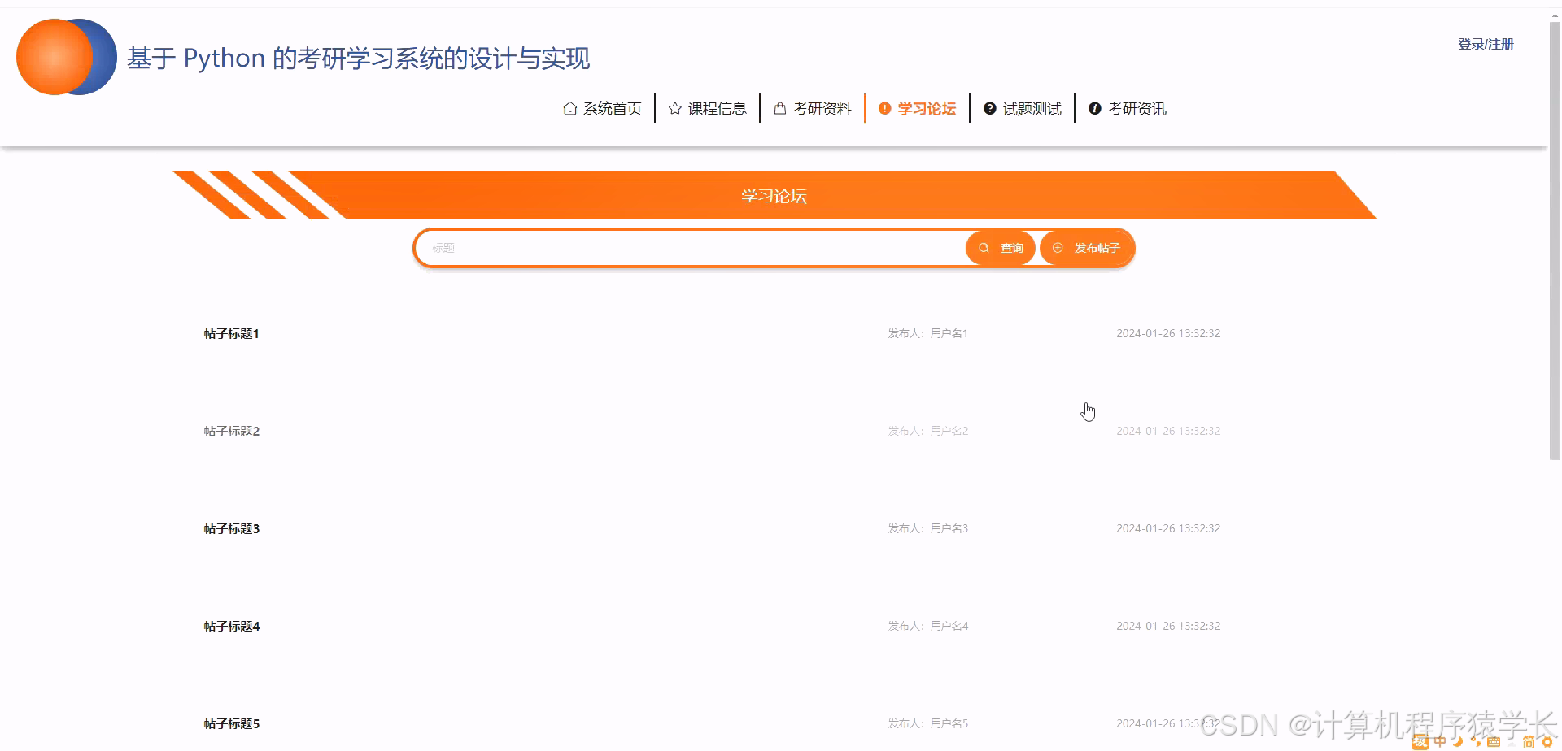This screenshot has width=1562, height=751.
Task: Open the soft keyboard icon in the IME toolbar
Action: tap(1494, 741)
